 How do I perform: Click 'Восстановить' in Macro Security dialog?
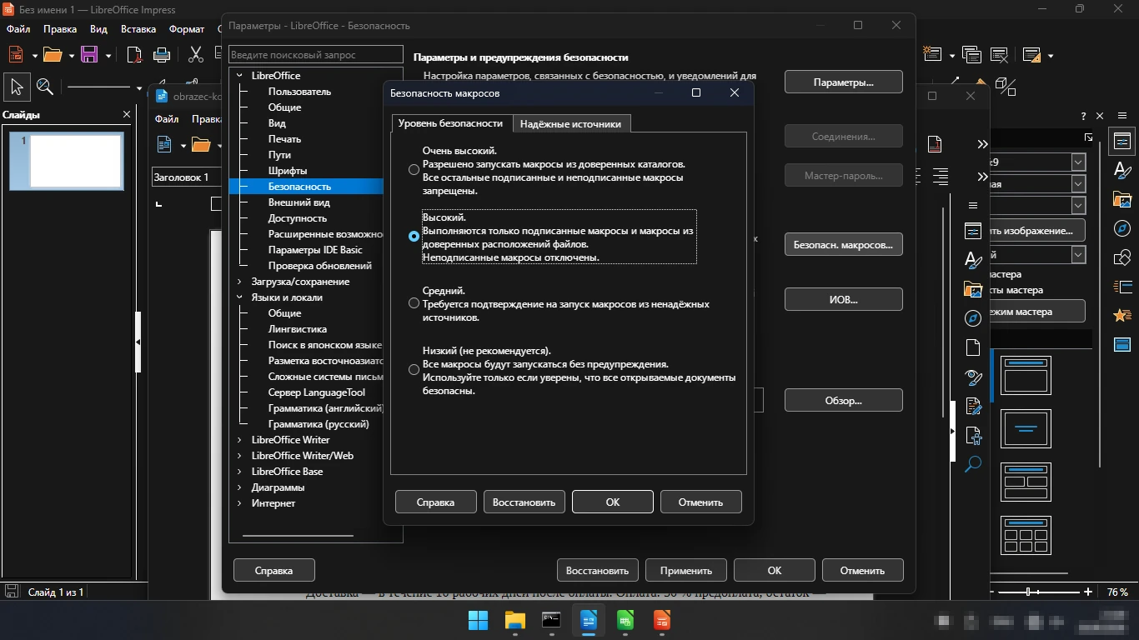click(524, 502)
